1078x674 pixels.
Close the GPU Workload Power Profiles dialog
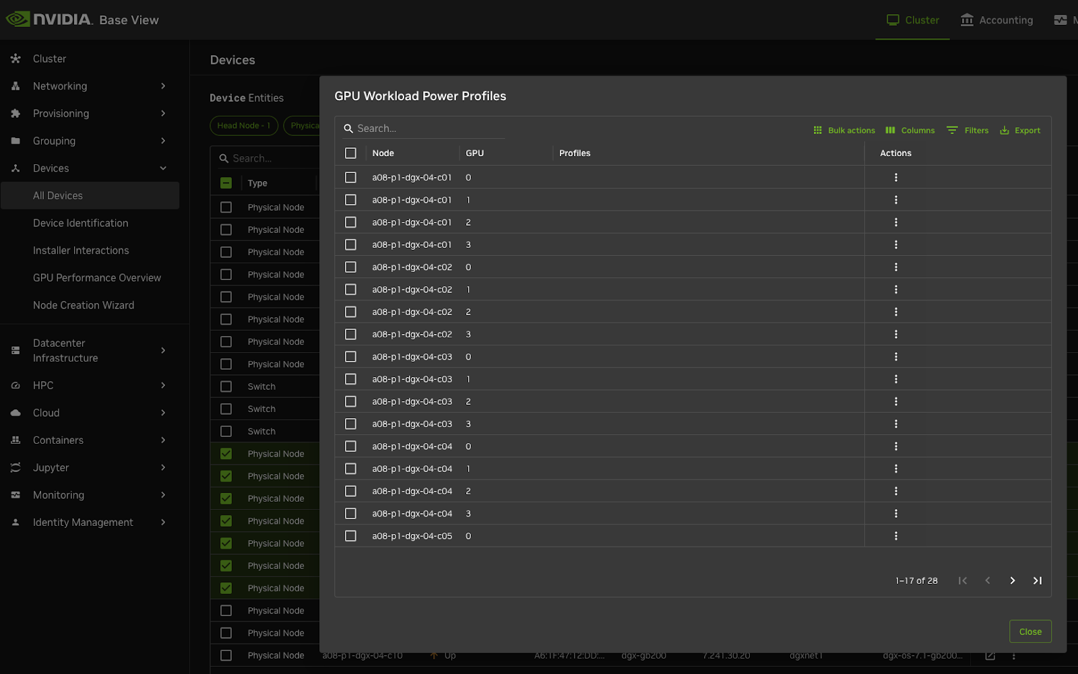click(1029, 632)
